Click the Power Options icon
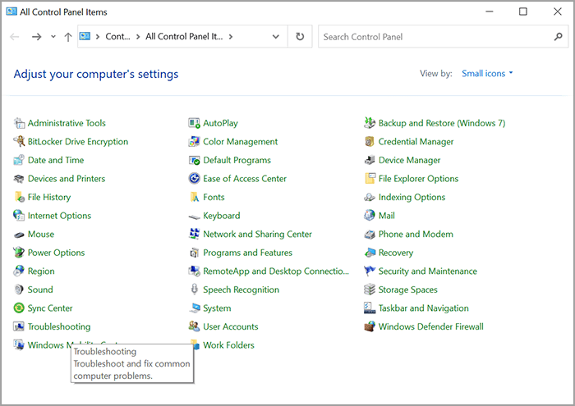575x406 pixels. coord(19,253)
